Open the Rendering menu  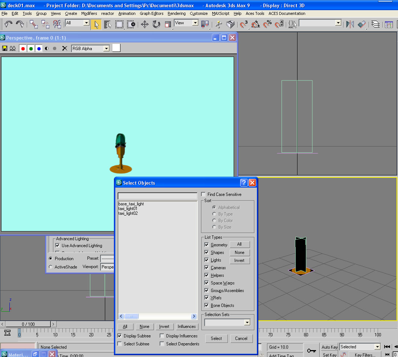coord(176,13)
